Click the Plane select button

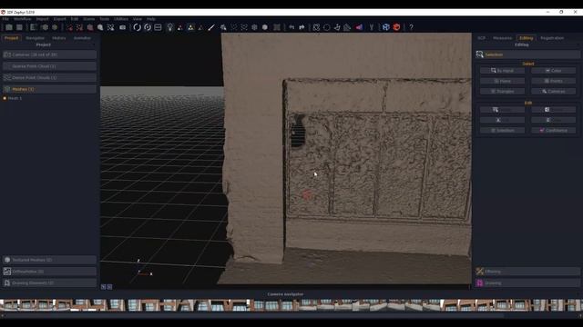coord(502,81)
